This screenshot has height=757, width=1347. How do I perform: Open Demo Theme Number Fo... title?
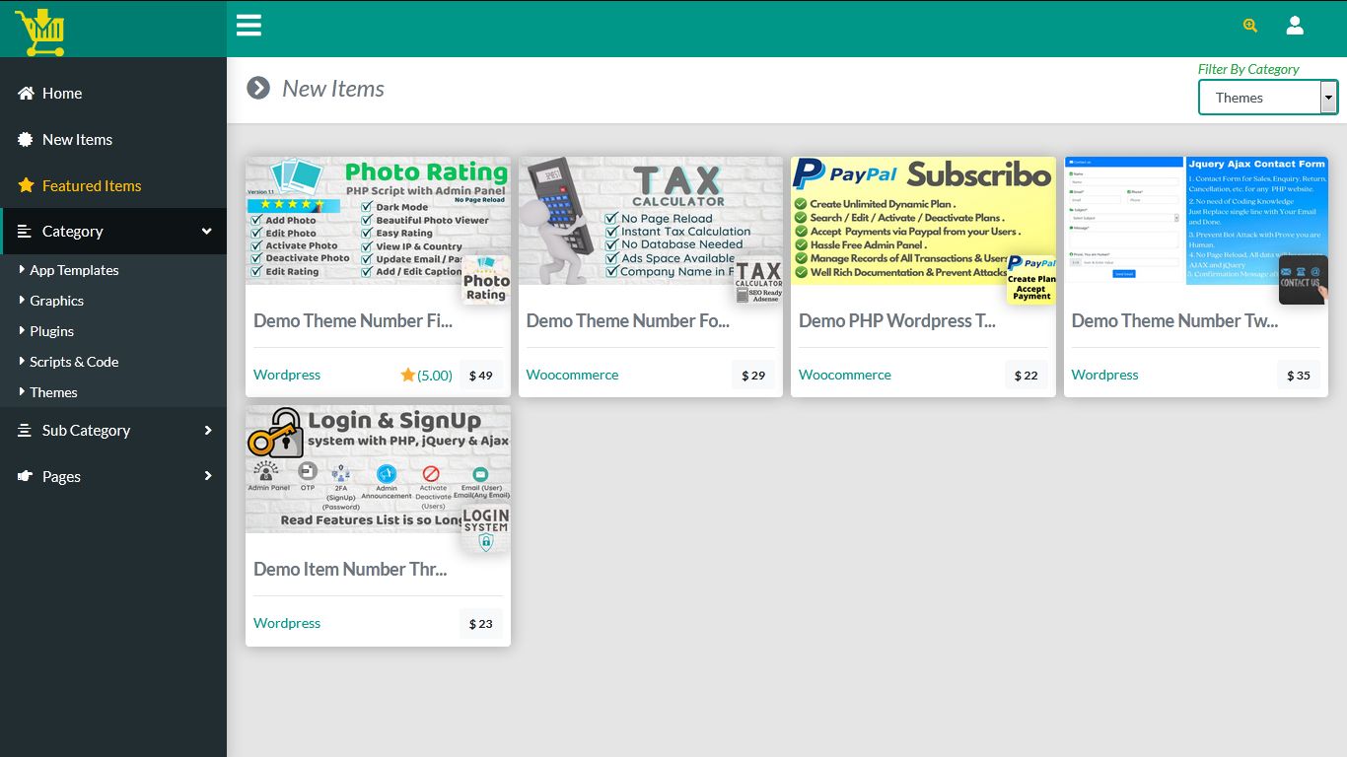coord(628,320)
